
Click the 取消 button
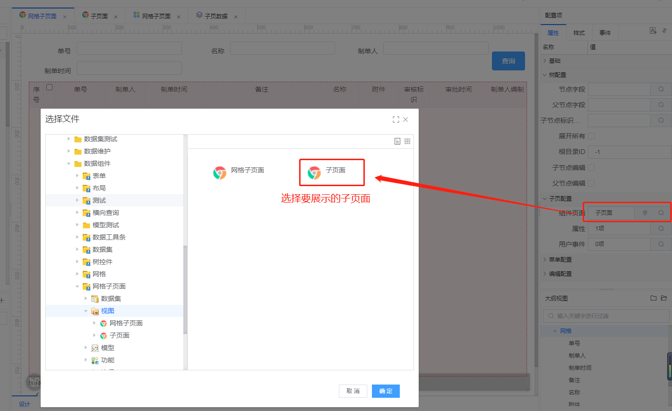click(x=353, y=391)
